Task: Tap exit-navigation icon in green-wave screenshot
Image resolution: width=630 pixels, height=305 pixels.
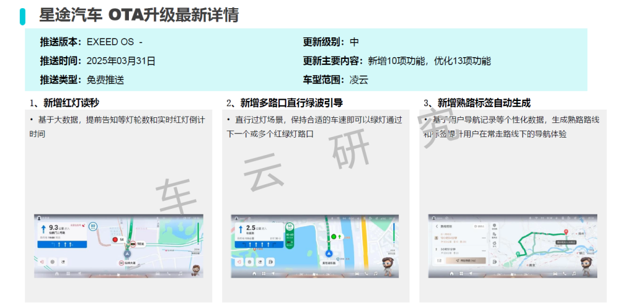Action: coord(239,262)
